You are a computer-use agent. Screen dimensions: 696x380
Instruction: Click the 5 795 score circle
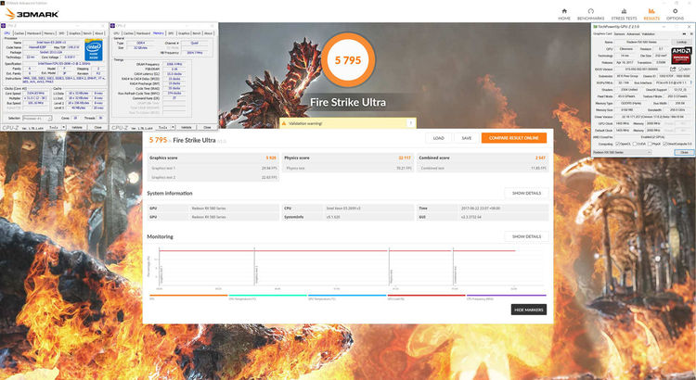348,60
